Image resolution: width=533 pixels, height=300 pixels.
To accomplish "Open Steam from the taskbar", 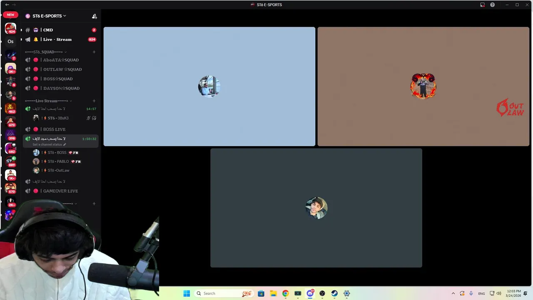I will click(x=334, y=293).
